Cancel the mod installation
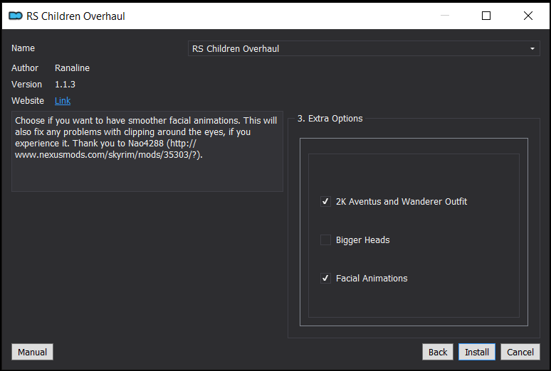 pos(520,352)
